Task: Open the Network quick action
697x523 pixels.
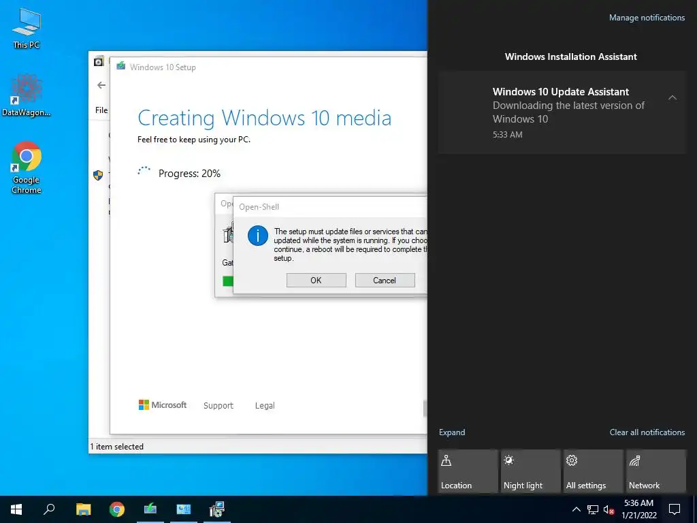Action: (x=655, y=471)
